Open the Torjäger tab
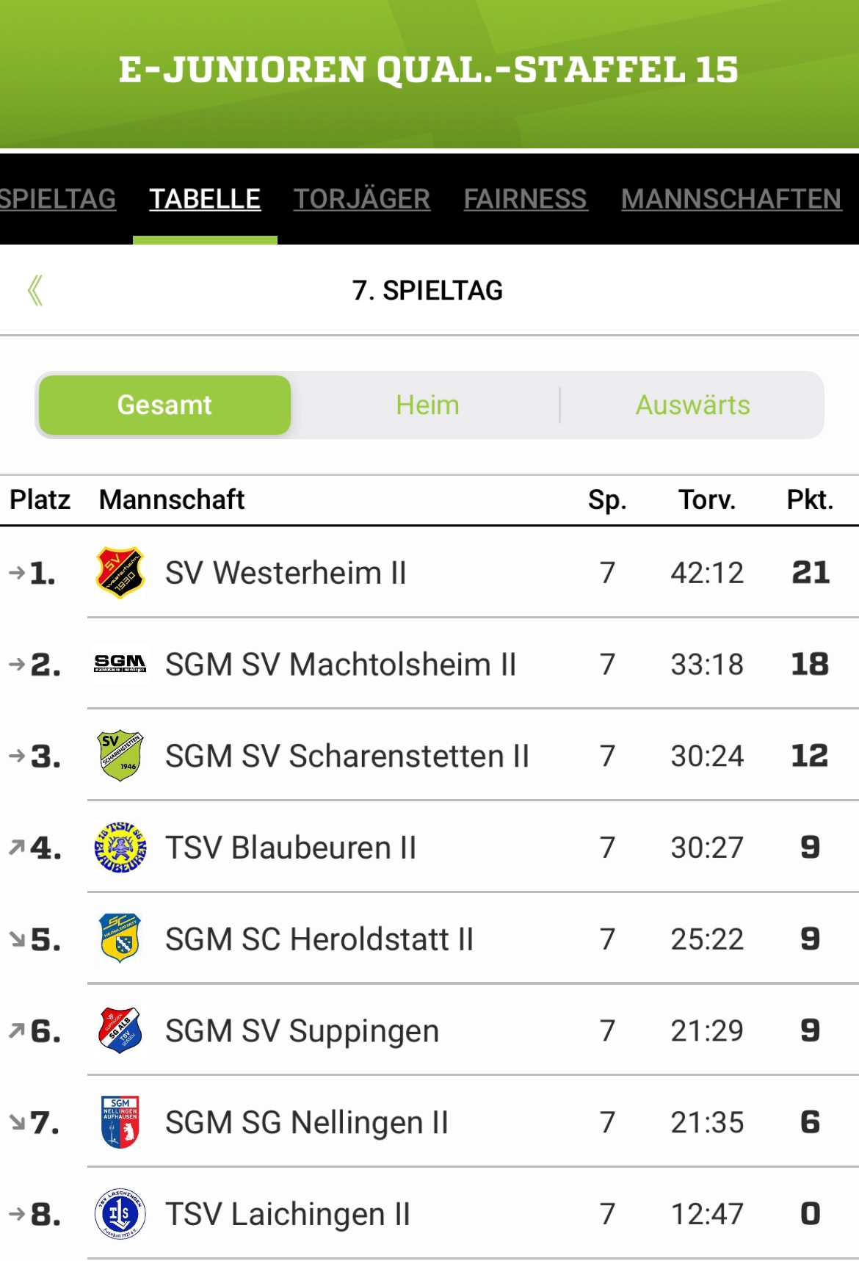 [362, 198]
